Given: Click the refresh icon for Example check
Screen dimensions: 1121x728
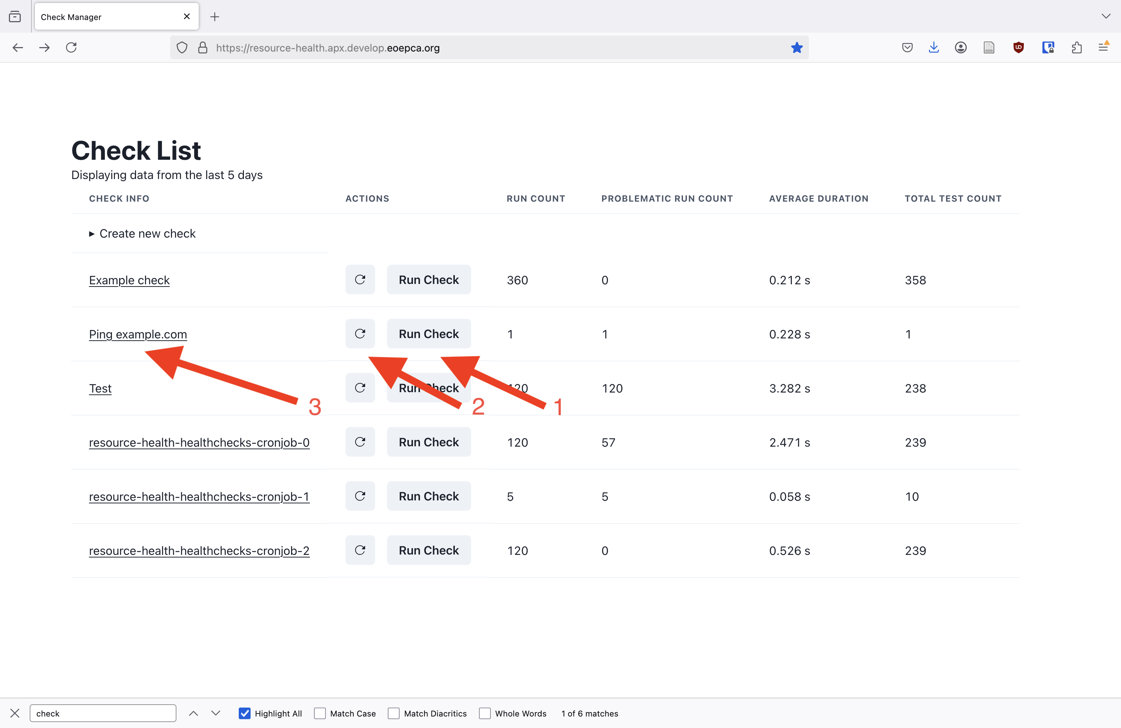Looking at the screenshot, I should click(x=360, y=280).
